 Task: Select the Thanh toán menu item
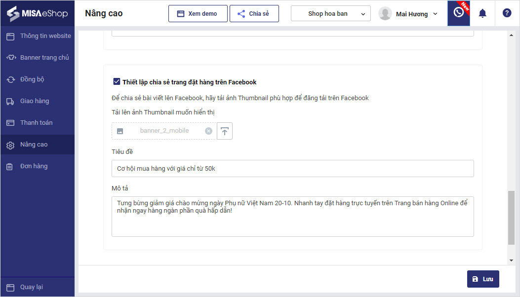38,123
